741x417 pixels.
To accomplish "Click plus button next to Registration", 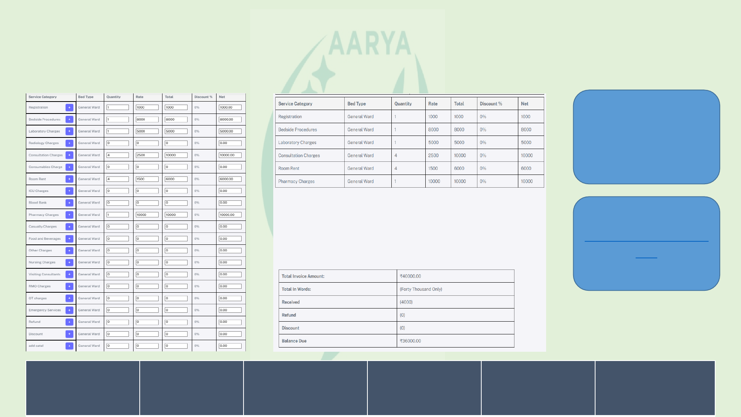I will pos(69,107).
